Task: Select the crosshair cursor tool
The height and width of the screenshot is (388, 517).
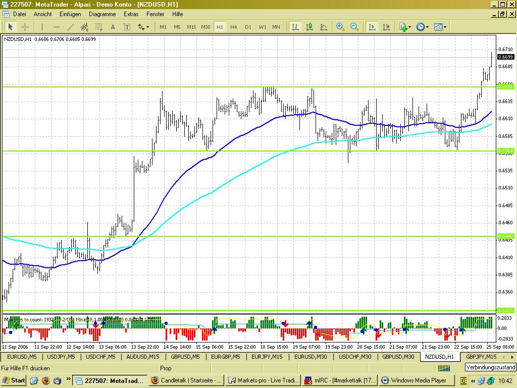Action: [24, 27]
